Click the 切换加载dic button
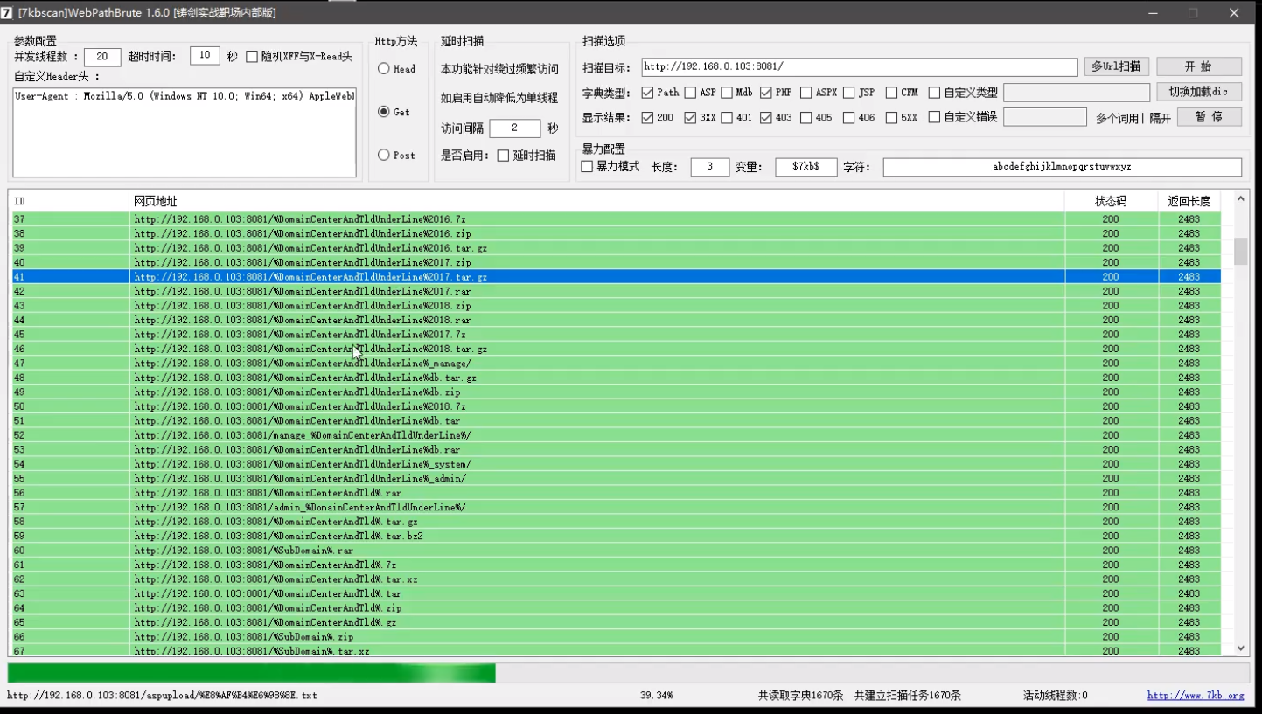Screen dimensions: 1262x714 [x=1199, y=92]
